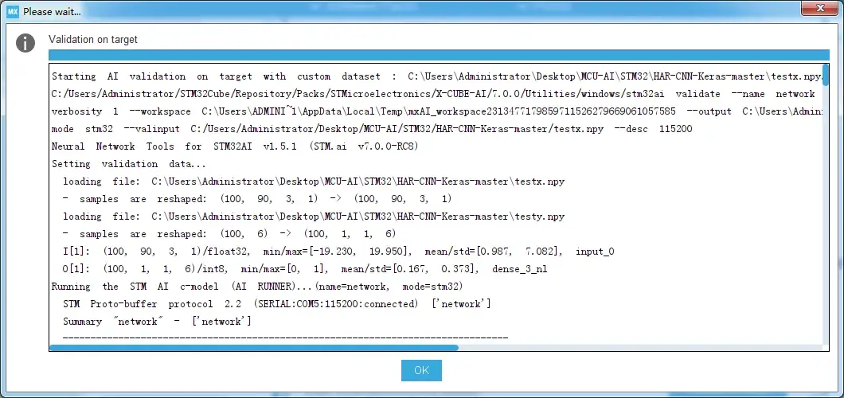Click the line starting 'mode stm32 --valinput'
This screenshot has height=398, width=844.
point(372,129)
